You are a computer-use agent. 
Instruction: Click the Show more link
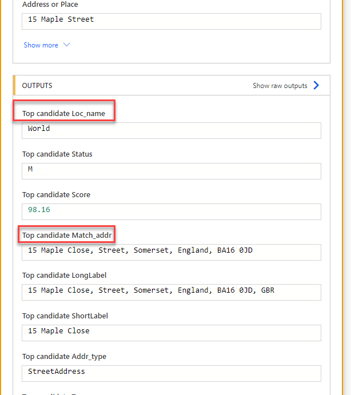[41, 45]
